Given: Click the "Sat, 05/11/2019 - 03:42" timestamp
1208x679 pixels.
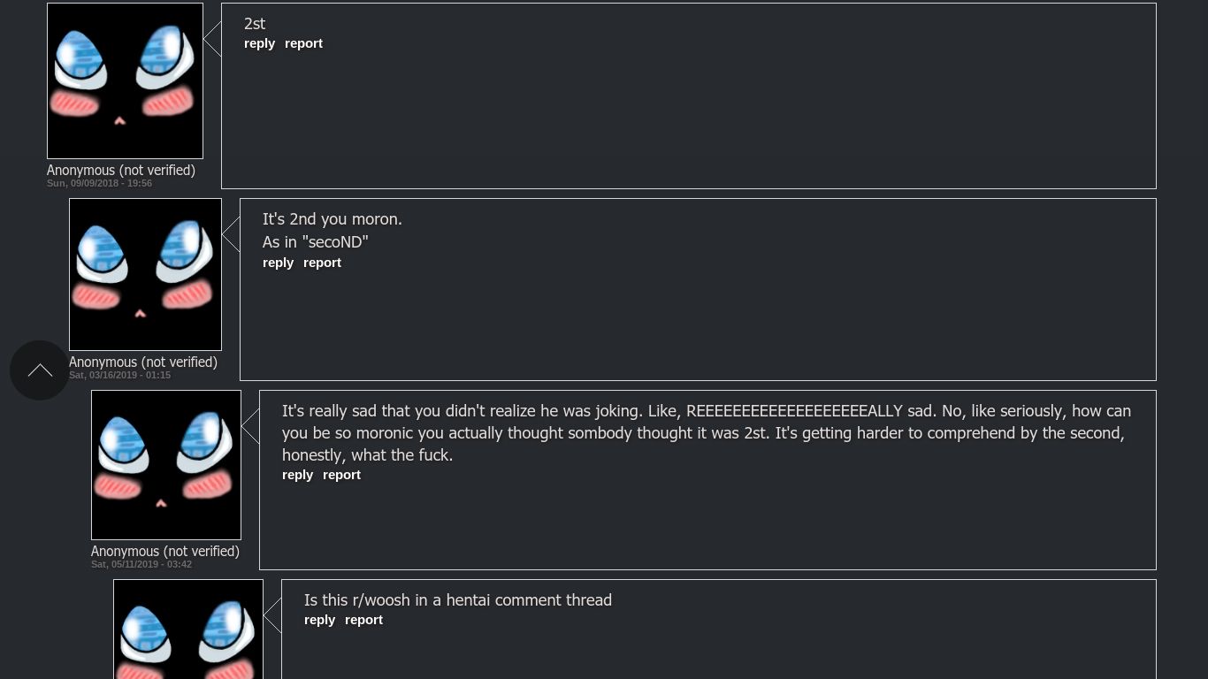Looking at the screenshot, I should (x=141, y=564).
